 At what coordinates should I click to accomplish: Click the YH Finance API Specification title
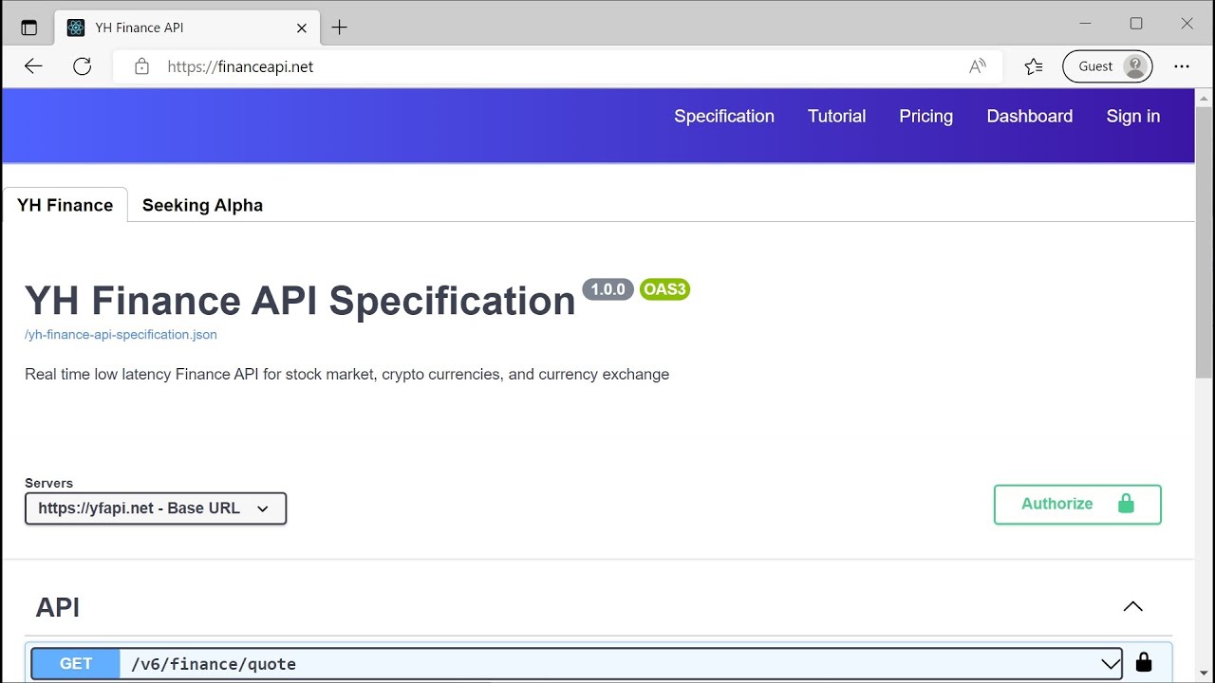click(300, 301)
